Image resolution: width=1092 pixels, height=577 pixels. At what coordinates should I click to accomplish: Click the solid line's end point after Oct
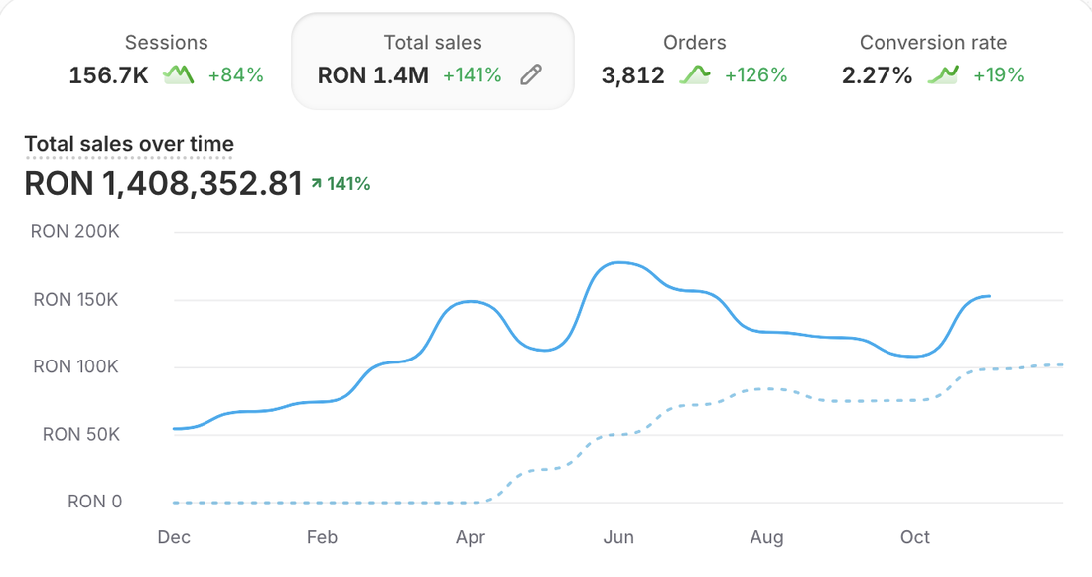(x=988, y=296)
